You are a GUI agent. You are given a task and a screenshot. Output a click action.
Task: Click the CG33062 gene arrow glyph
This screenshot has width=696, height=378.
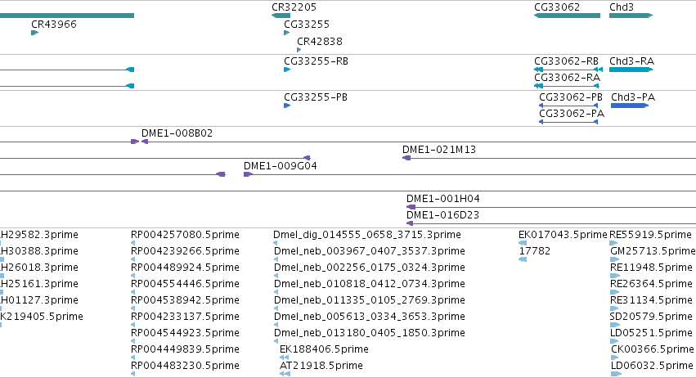coord(568,16)
